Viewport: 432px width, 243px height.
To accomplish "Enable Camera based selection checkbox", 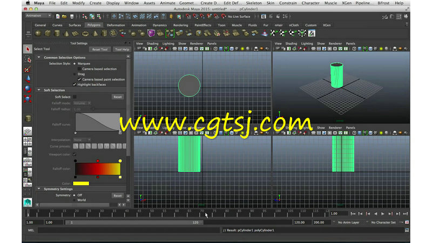I will (79, 69).
